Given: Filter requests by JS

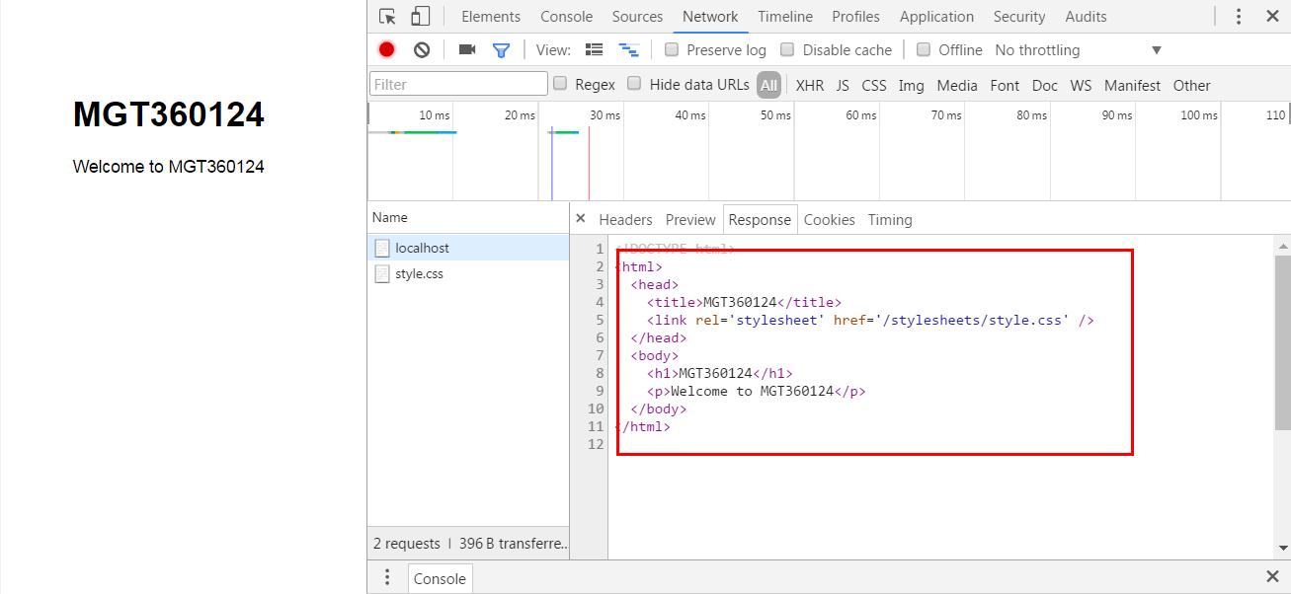Looking at the screenshot, I should tap(843, 85).
